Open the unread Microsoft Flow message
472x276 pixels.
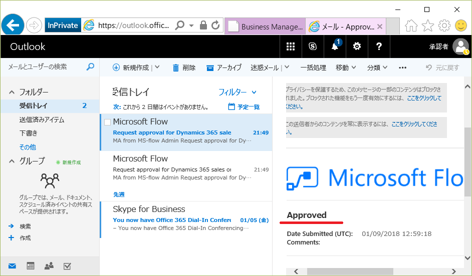pos(186,132)
